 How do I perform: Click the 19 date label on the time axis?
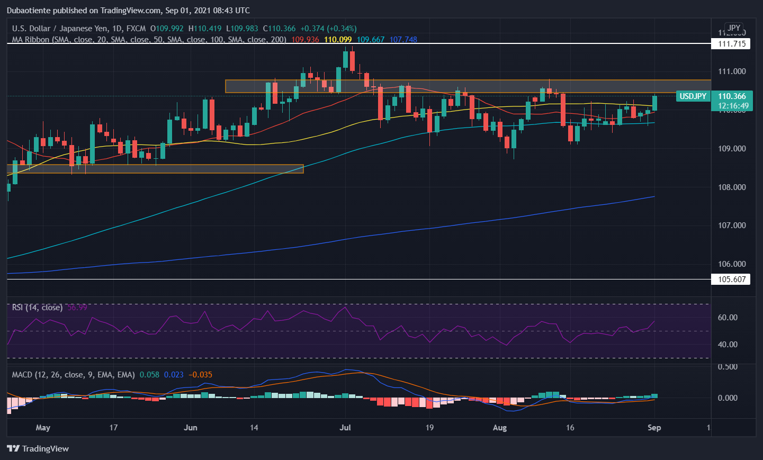tap(429, 428)
